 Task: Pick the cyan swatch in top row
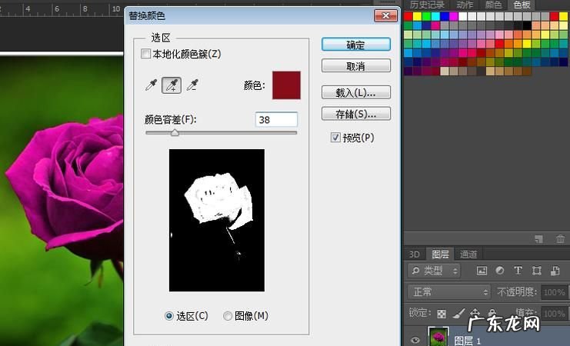click(435, 16)
